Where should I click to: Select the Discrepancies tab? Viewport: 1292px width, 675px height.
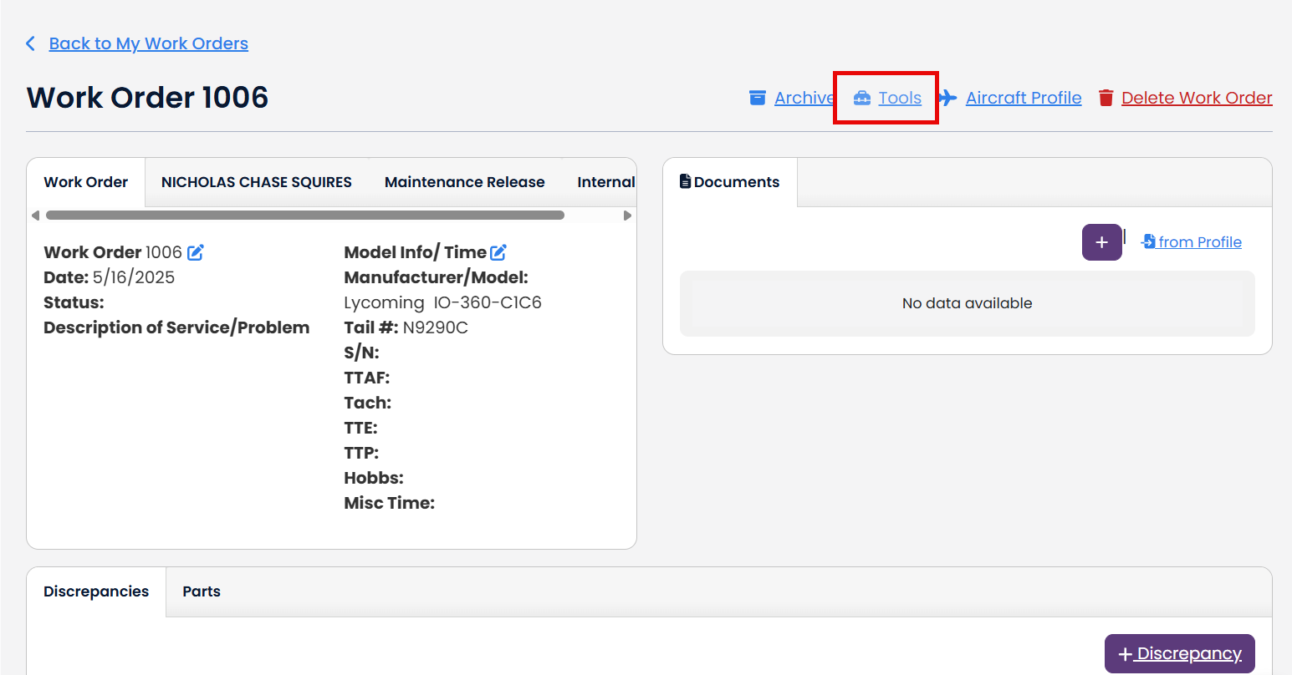coord(95,591)
